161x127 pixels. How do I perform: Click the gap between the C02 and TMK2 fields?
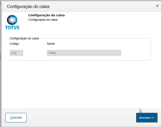point(35,53)
